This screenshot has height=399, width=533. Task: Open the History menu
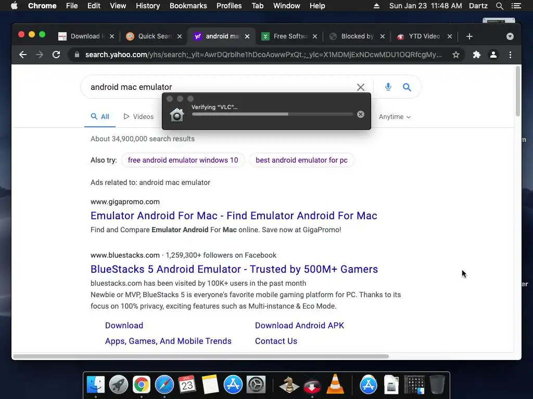click(x=148, y=6)
